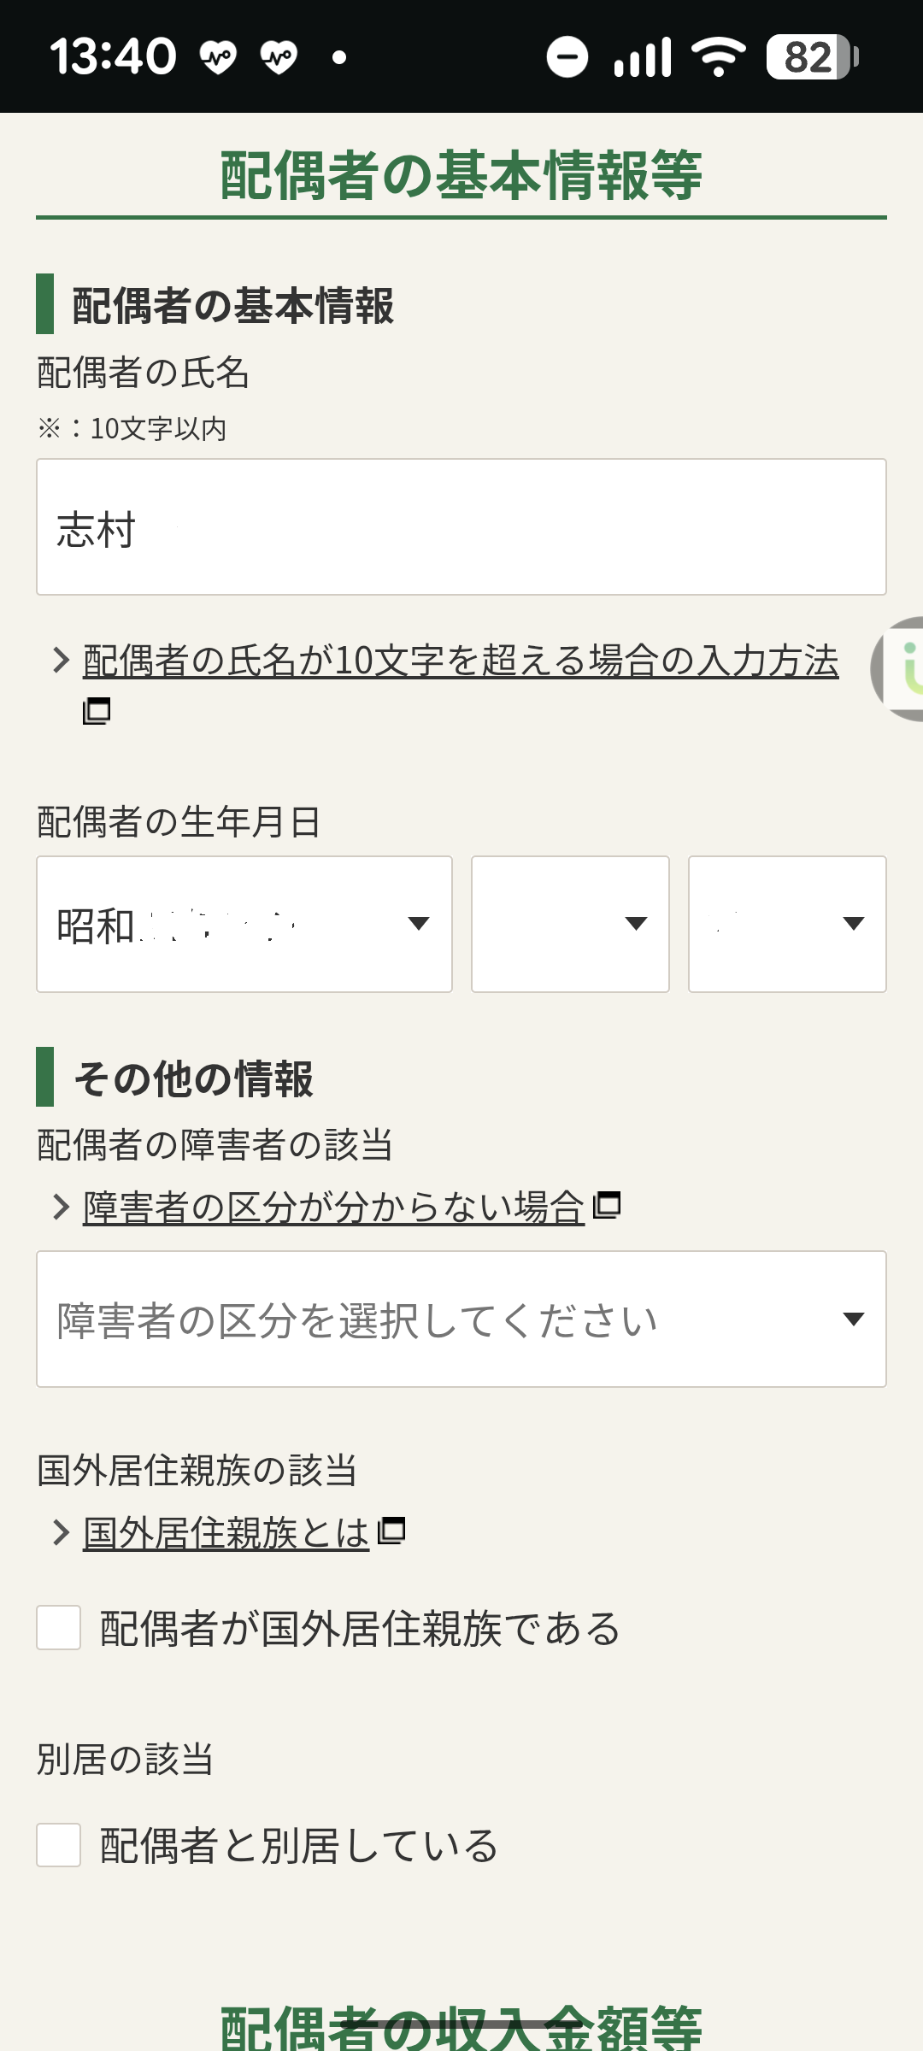Tap the clock showing 13:40
Viewport: 923px width, 2051px height.
tap(113, 56)
